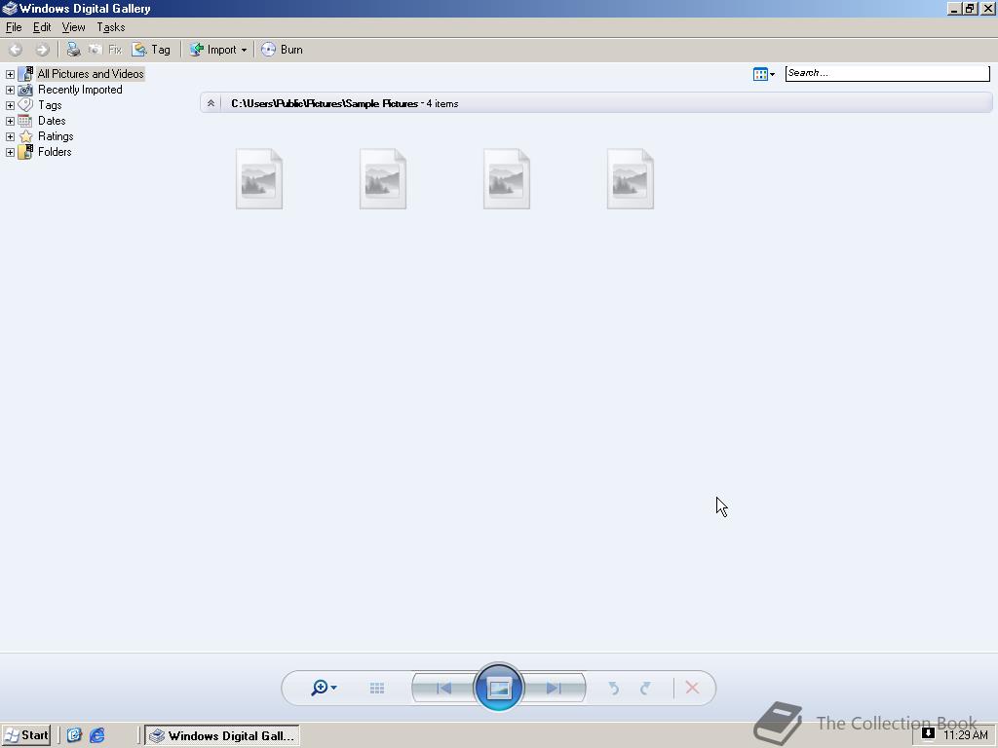Screen dimensions: 998x748
Task: Expand the Dates tree node
Action: (10, 121)
